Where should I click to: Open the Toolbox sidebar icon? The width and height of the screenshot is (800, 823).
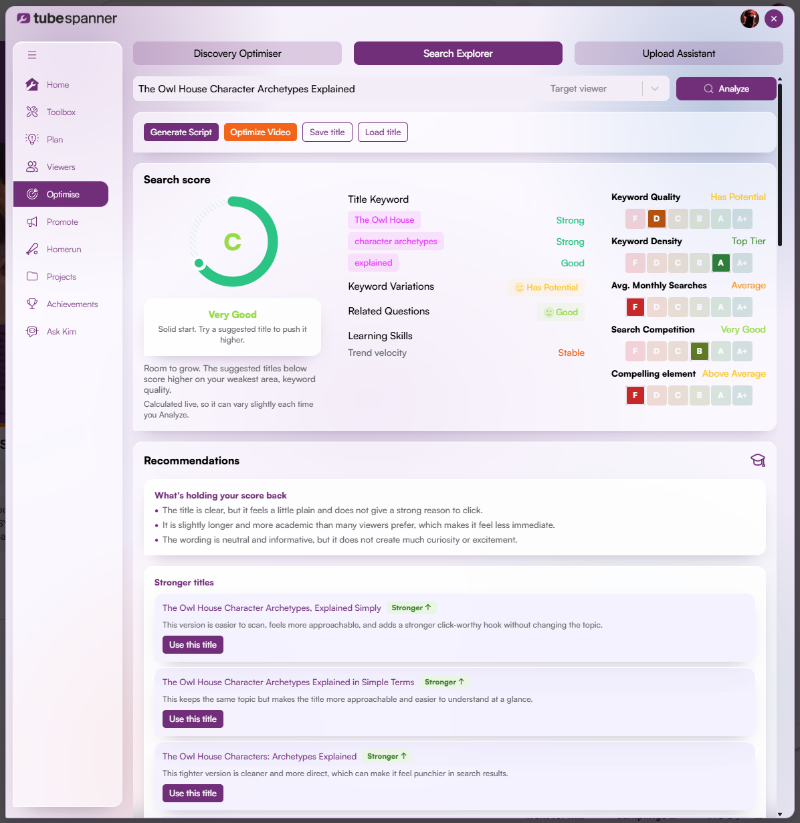pyautogui.click(x=32, y=112)
